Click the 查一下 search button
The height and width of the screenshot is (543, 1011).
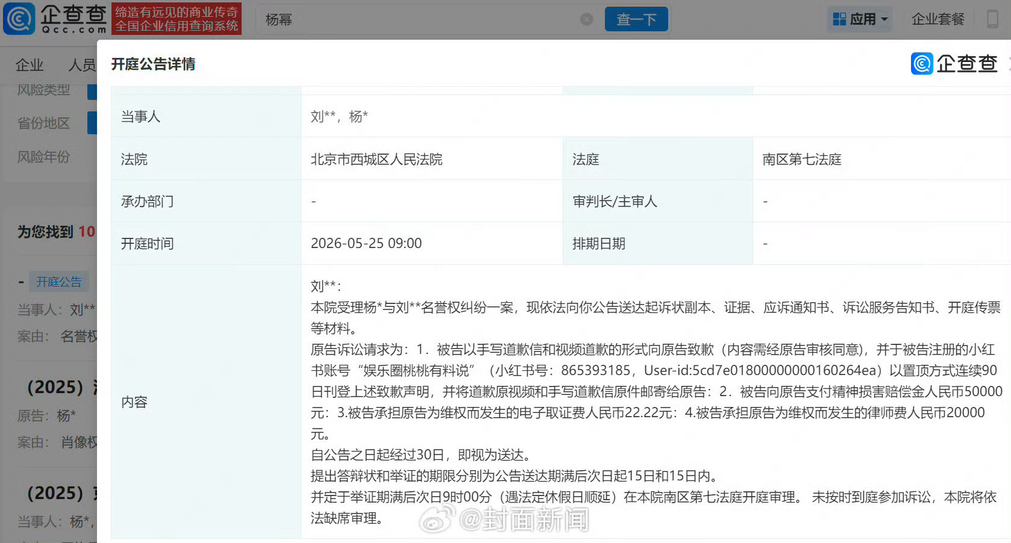pyautogui.click(x=636, y=19)
